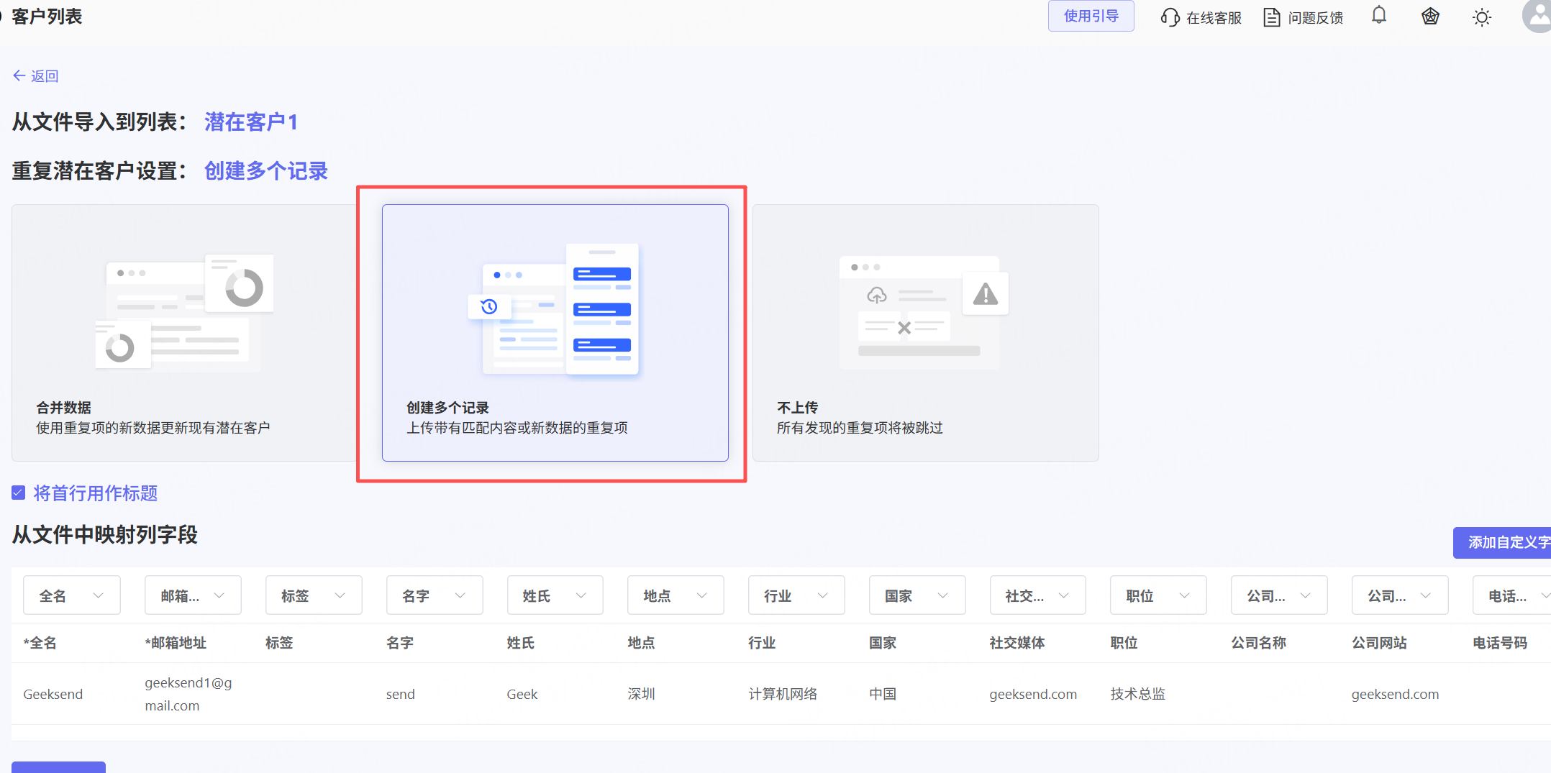Click the 使用引导 guide button
This screenshot has width=1551, height=773.
point(1091,16)
